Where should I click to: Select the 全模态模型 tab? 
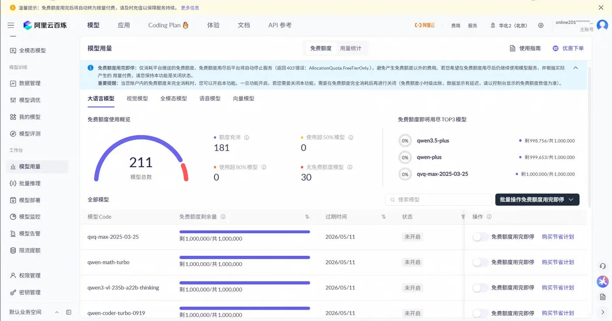pyautogui.click(x=174, y=99)
